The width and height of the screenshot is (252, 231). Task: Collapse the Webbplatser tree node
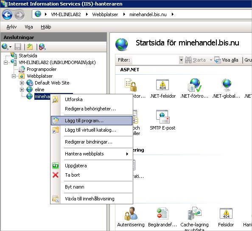14,76
